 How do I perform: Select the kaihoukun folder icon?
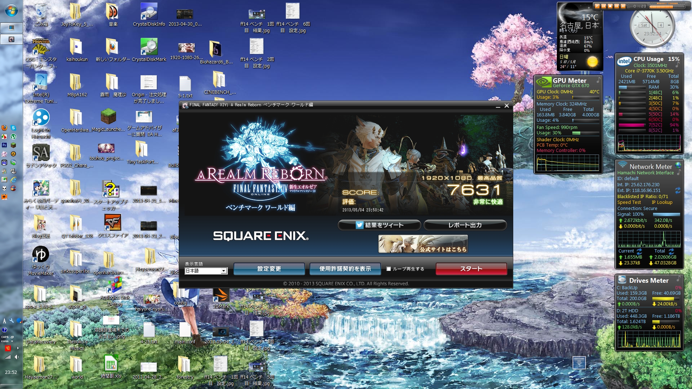(x=76, y=50)
